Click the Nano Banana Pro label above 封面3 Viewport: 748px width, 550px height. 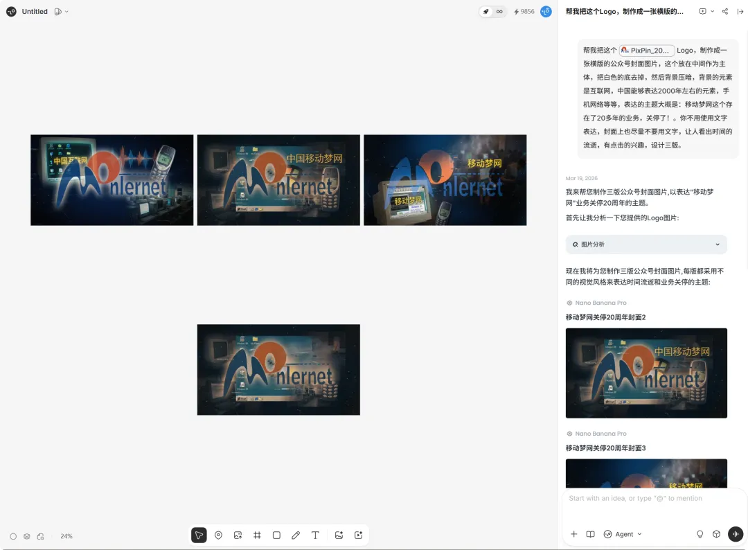[x=600, y=434]
